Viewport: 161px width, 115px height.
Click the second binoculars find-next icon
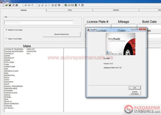tap(29, 5)
